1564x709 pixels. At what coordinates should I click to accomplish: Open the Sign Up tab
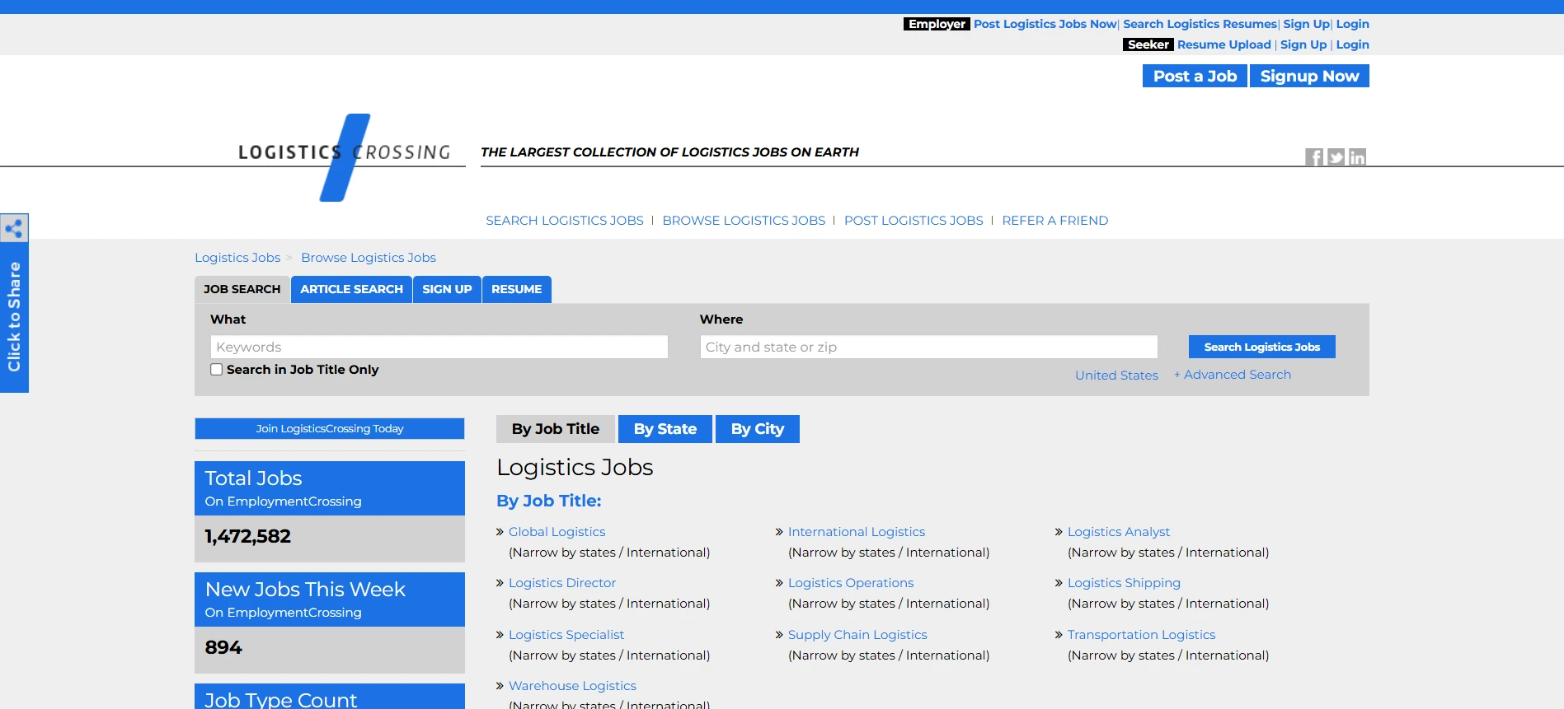coord(447,289)
